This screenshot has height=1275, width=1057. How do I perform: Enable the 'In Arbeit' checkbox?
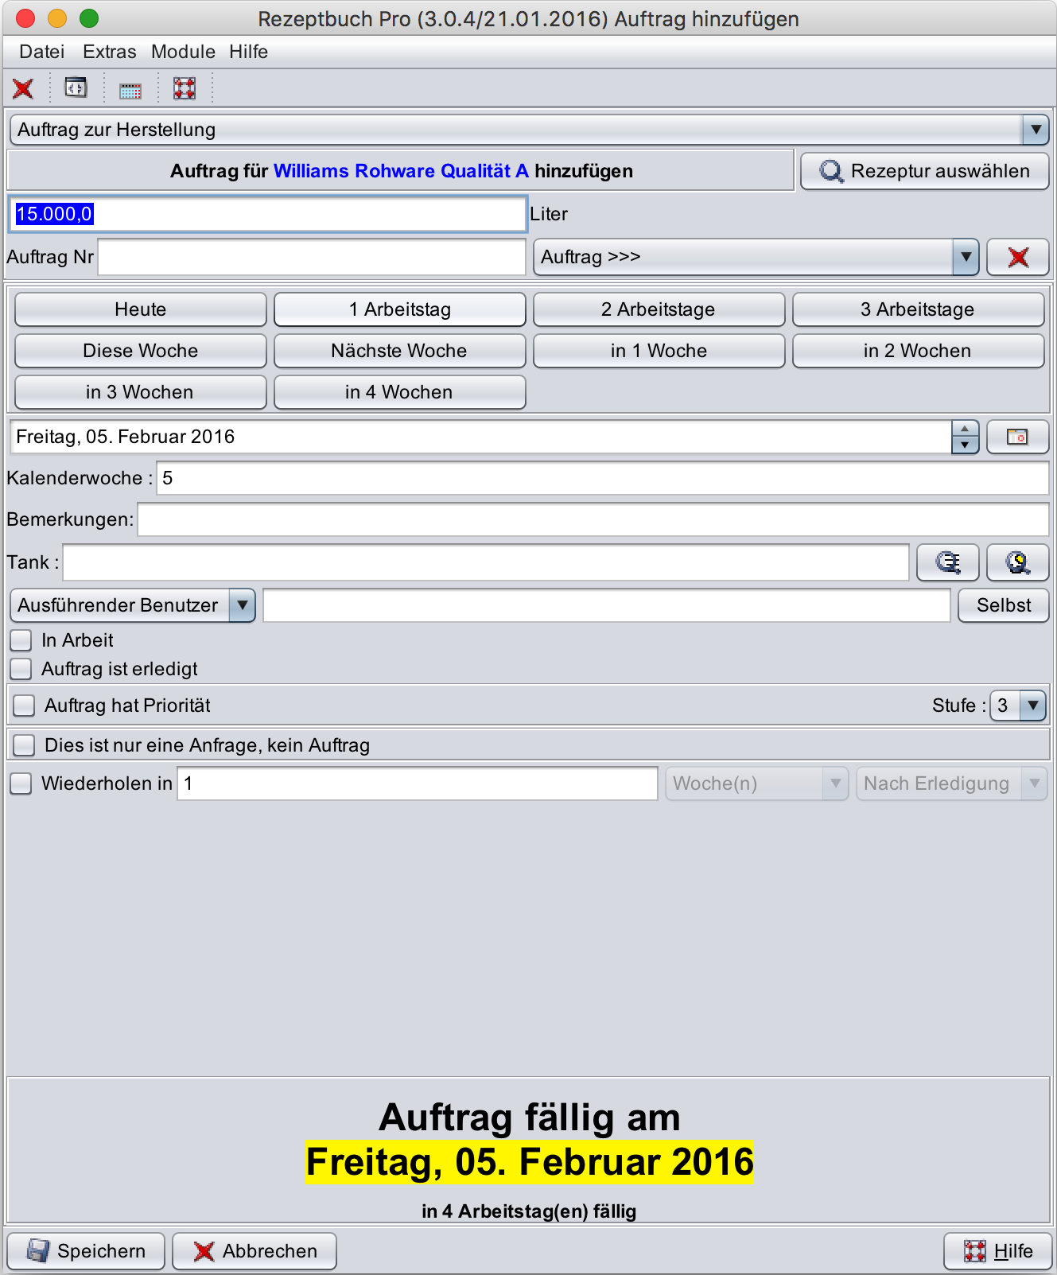21,640
